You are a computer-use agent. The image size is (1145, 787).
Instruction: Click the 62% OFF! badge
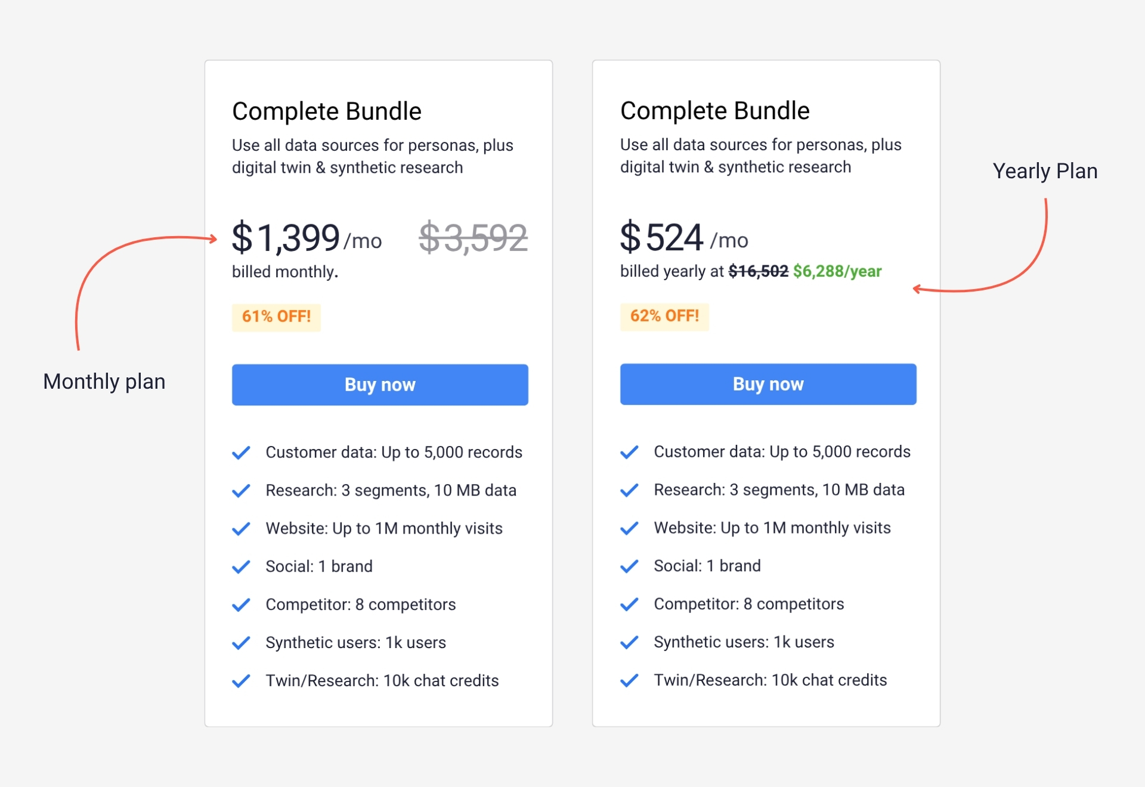click(664, 316)
